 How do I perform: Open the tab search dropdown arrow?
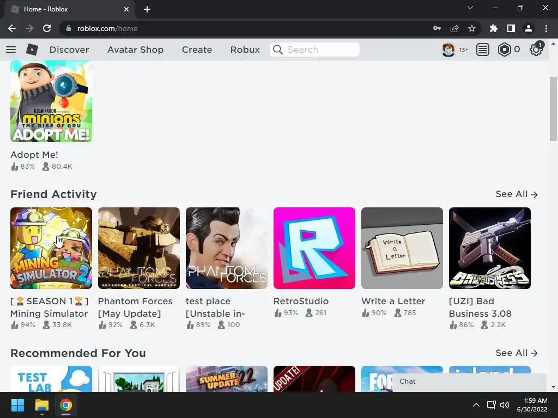pos(470,8)
